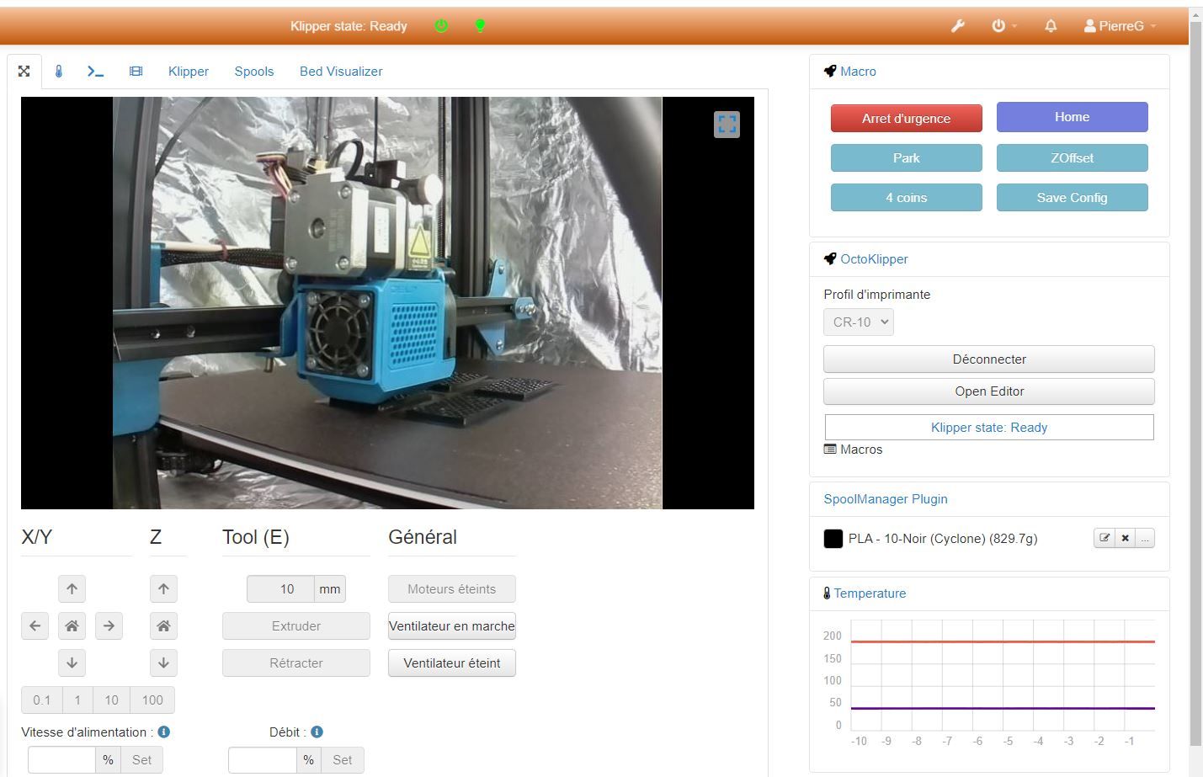The image size is (1203, 777).
Task: Click the black spool color swatch
Action: pos(833,539)
